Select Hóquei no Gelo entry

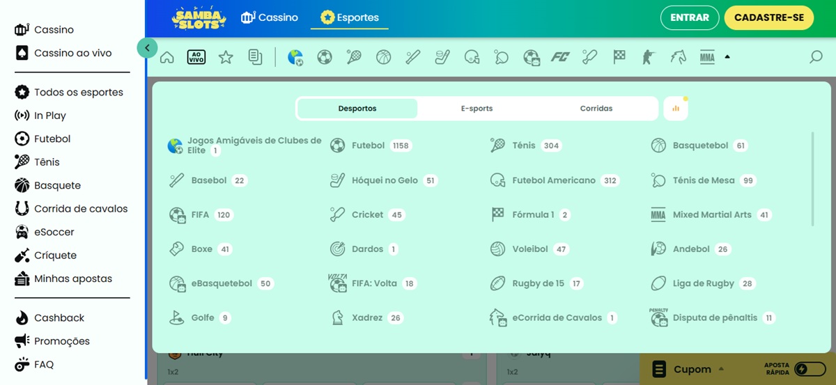[384, 180]
